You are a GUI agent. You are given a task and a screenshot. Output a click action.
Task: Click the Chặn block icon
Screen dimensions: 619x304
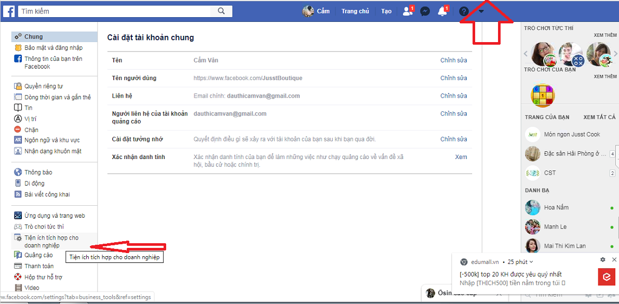[17, 129]
